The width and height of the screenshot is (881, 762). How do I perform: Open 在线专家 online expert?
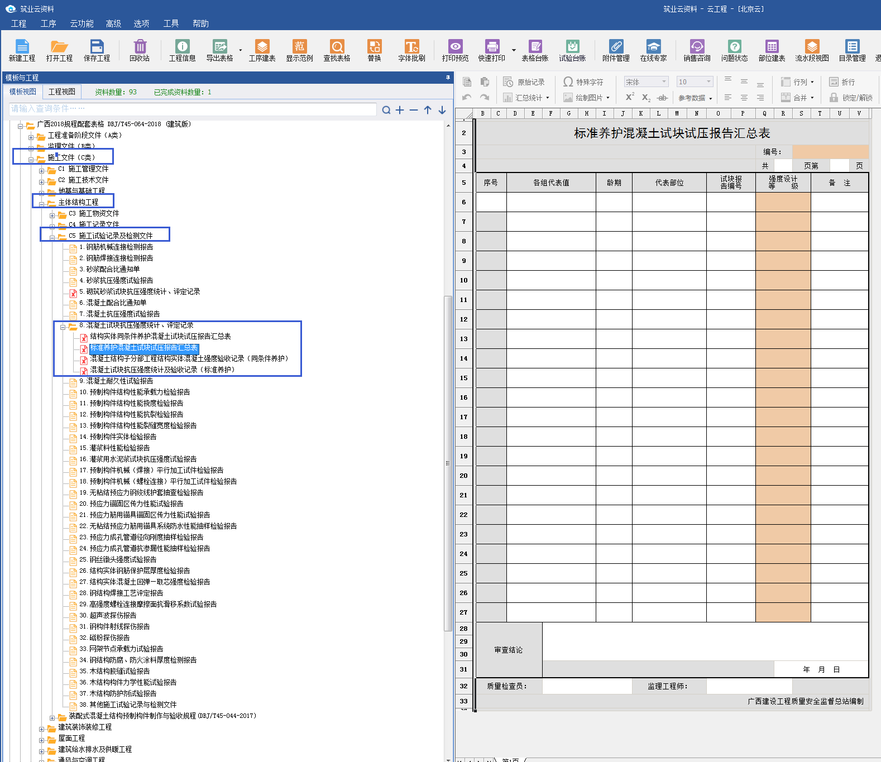click(x=653, y=50)
